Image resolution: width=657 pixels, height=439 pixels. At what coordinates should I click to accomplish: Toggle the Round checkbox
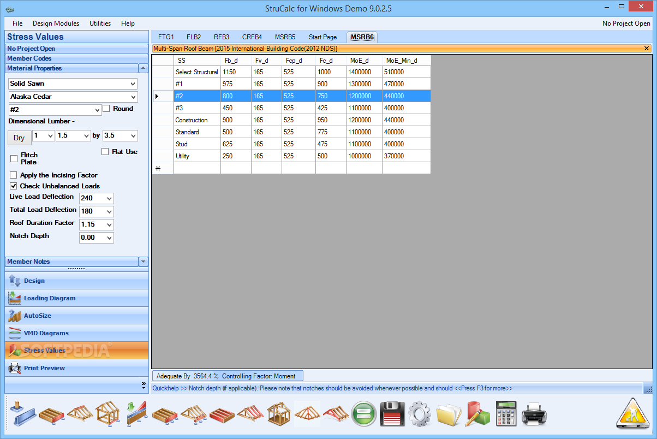point(106,109)
